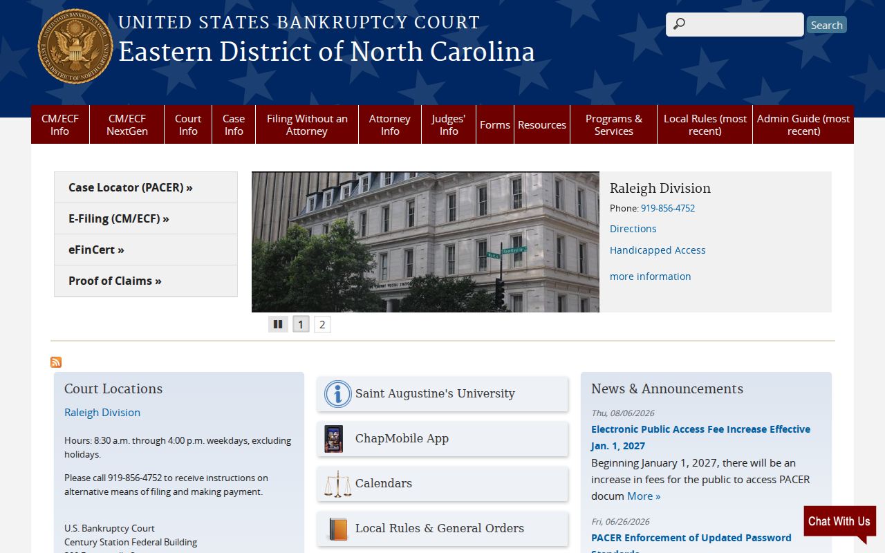Open Calendars text link
The height and width of the screenshot is (553, 885).
384,483
